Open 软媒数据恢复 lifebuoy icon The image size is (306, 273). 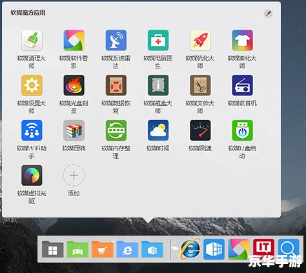click(x=116, y=85)
